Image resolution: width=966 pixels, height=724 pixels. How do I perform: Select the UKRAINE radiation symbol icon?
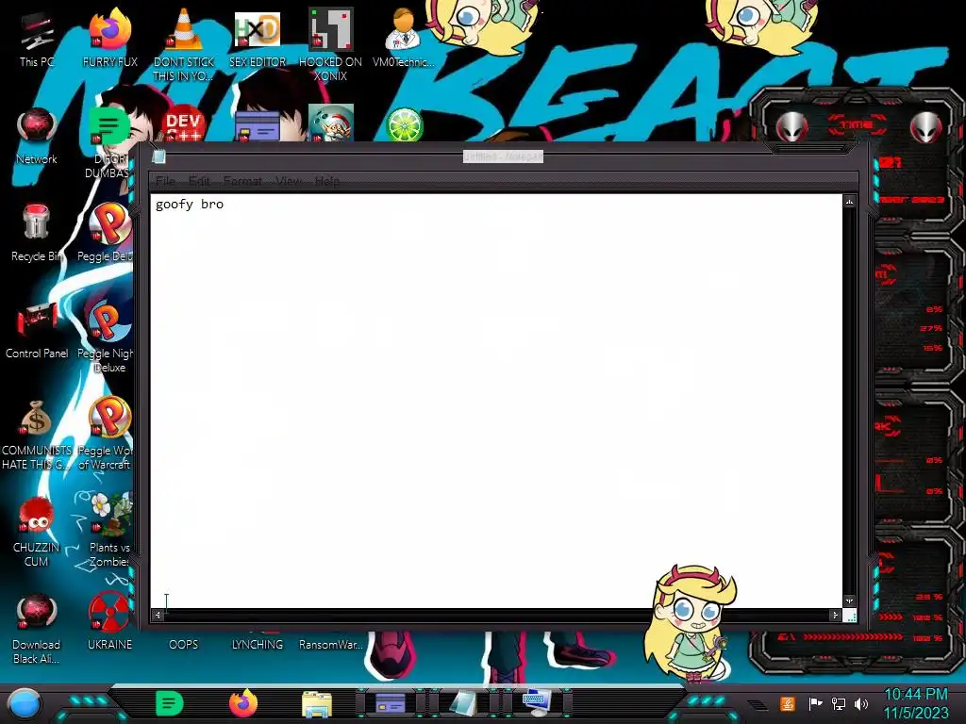coord(109,620)
